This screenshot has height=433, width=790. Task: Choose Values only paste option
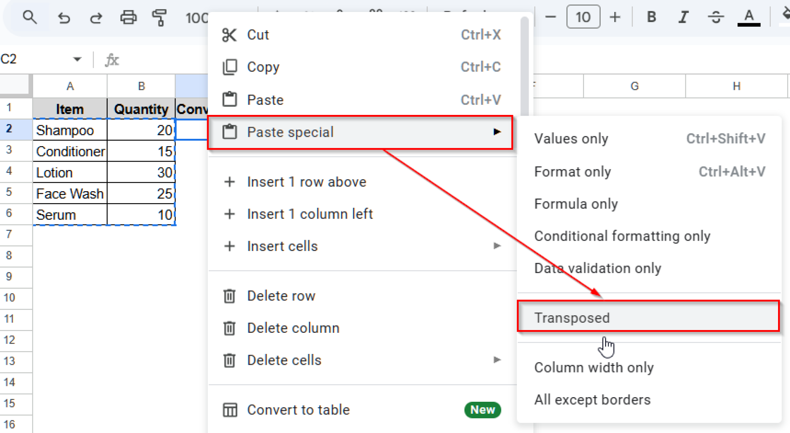[571, 138]
